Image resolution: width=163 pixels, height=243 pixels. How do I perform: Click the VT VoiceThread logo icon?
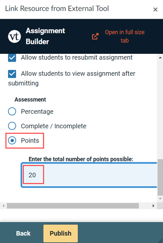pyautogui.click(x=14, y=37)
